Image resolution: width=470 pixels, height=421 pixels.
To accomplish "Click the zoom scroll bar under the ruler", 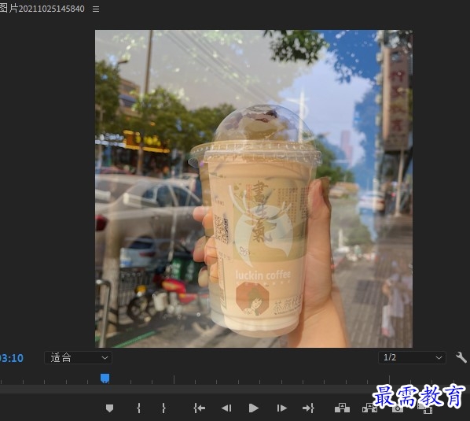I will [235, 390].
